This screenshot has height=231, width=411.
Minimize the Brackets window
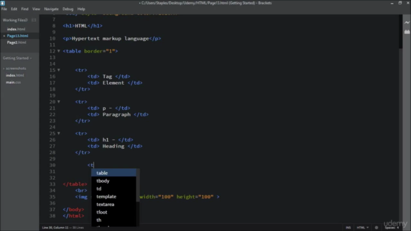(392, 3)
